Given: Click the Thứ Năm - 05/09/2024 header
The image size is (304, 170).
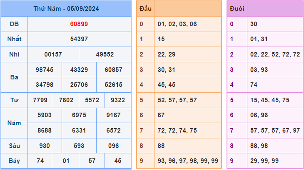Looking at the screenshot, I should click(x=66, y=9).
